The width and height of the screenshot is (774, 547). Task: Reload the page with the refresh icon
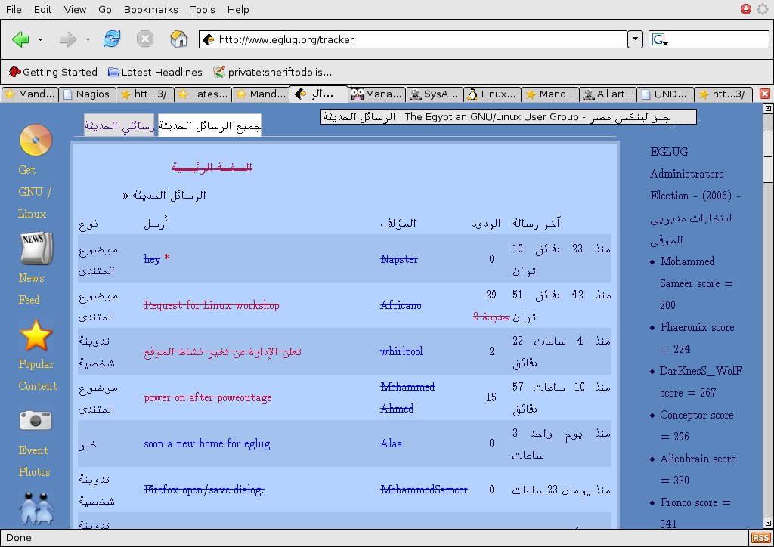point(112,39)
